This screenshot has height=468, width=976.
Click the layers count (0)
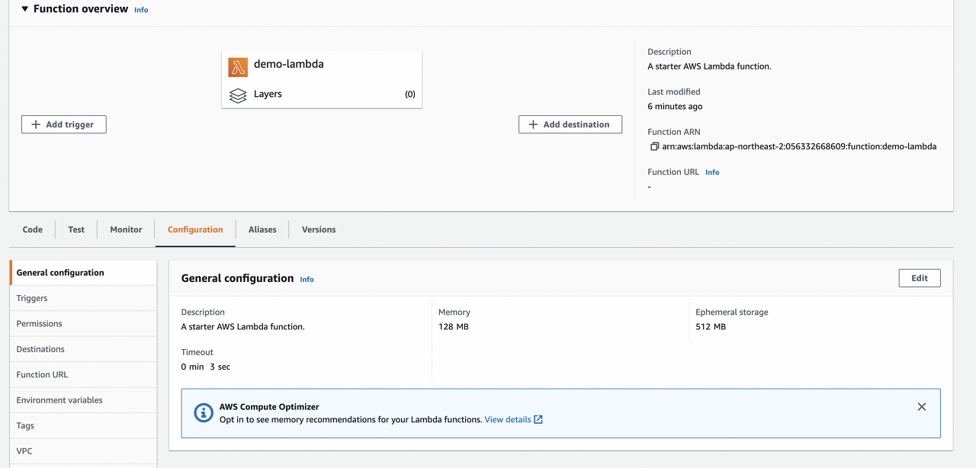coord(410,95)
